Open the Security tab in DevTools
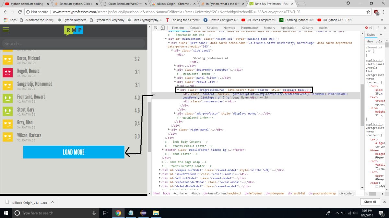This screenshot has height=218, width=389. [307, 28]
